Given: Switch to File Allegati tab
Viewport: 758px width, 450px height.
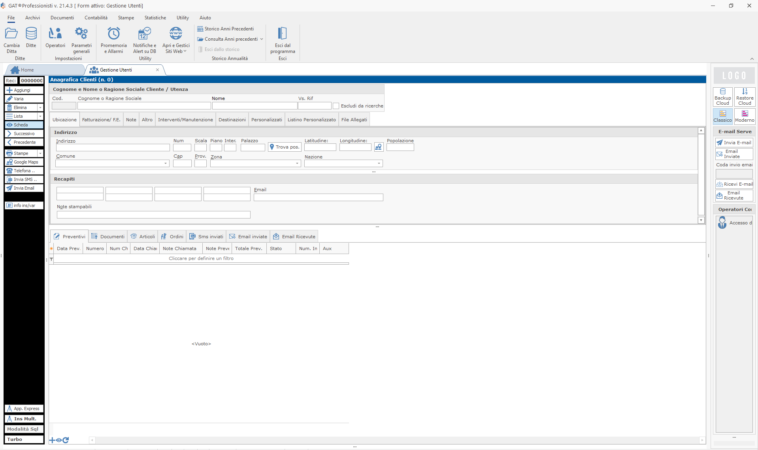Looking at the screenshot, I should coord(354,120).
